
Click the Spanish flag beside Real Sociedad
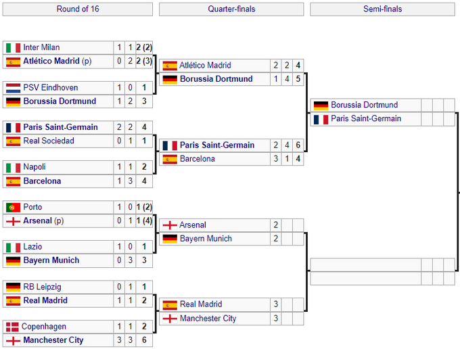point(13,141)
